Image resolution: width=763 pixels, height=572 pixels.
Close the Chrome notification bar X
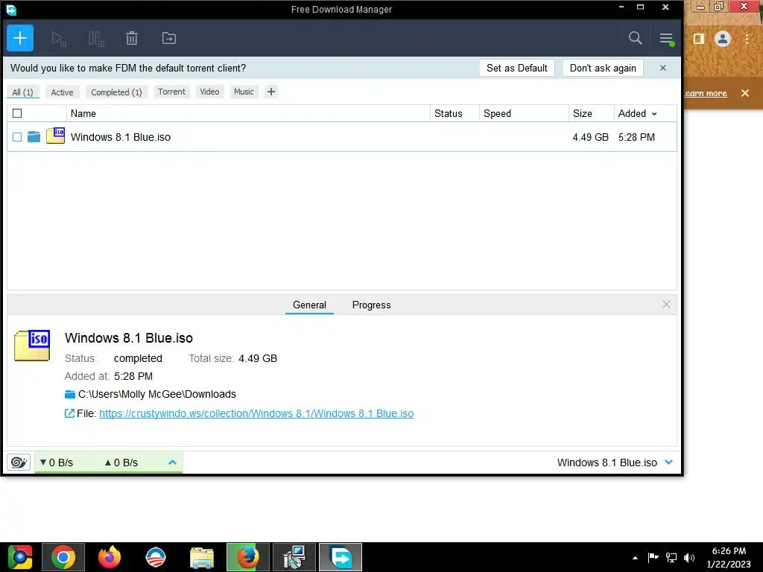[745, 93]
